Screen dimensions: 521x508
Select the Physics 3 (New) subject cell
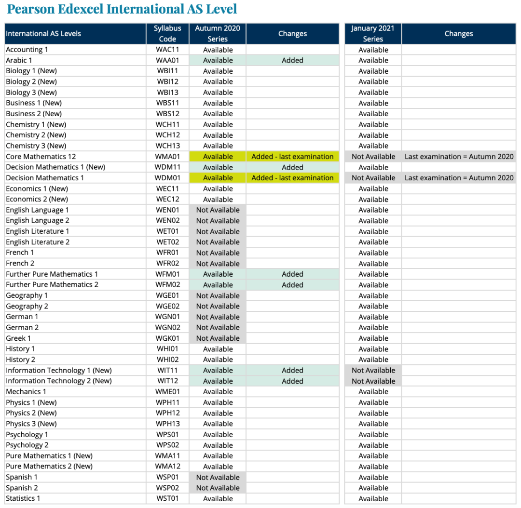click(31, 424)
